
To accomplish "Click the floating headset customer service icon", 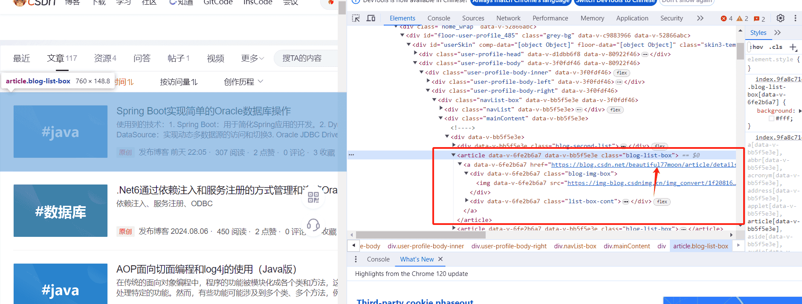I will point(313,224).
